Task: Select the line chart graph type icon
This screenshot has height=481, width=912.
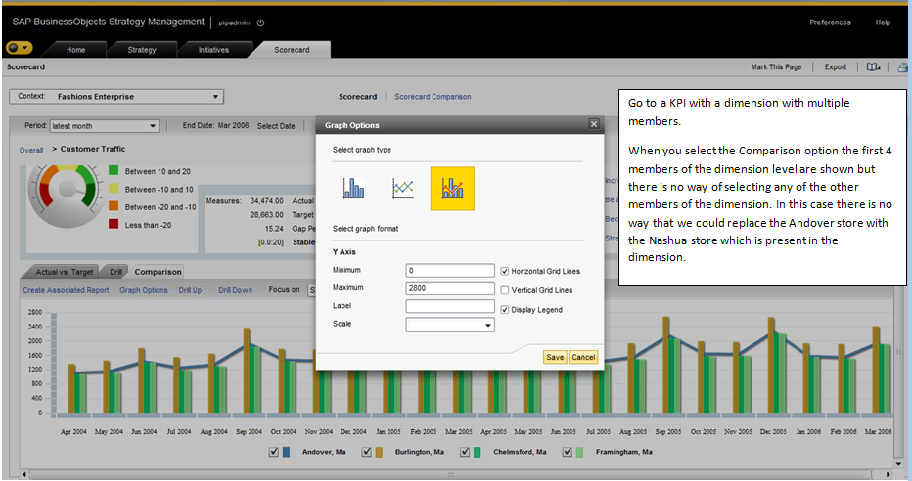Action: pos(402,189)
